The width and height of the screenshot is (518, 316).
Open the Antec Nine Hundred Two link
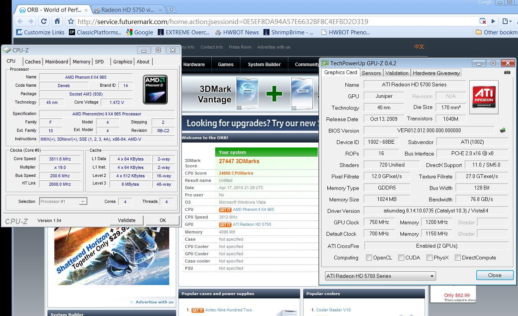[x=229, y=310]
